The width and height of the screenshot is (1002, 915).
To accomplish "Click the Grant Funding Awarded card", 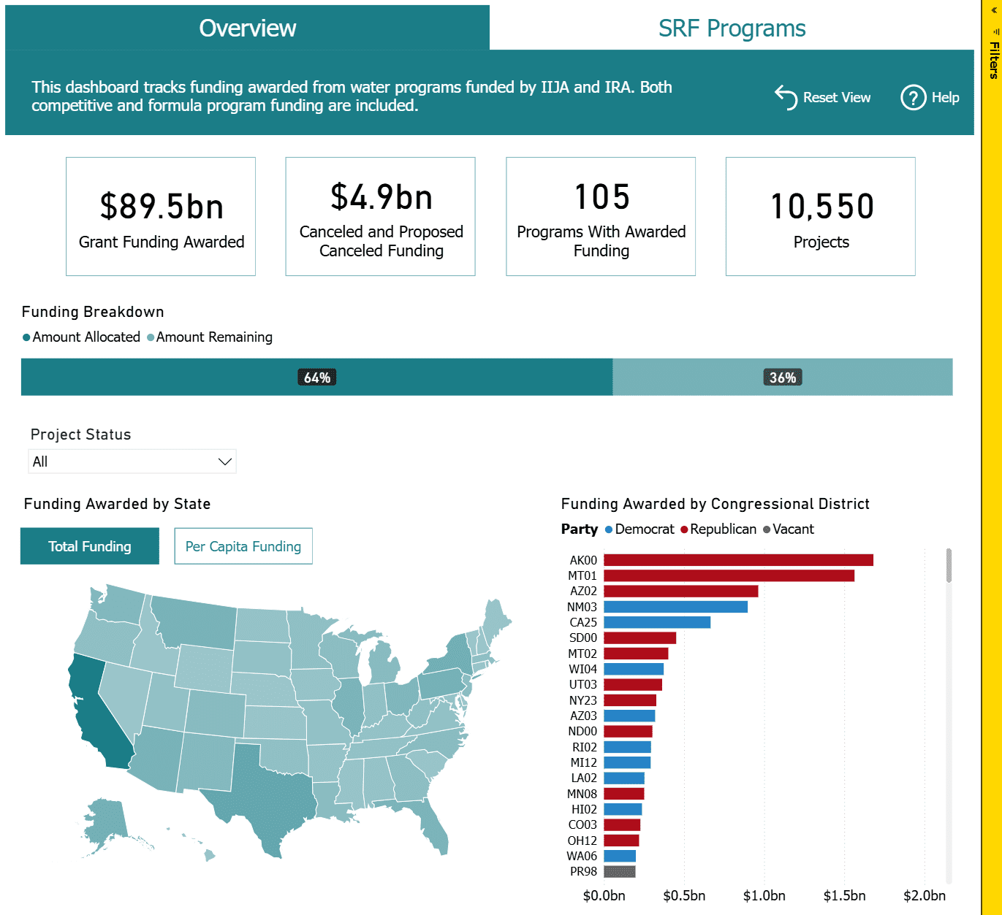I will coord(161,217).
